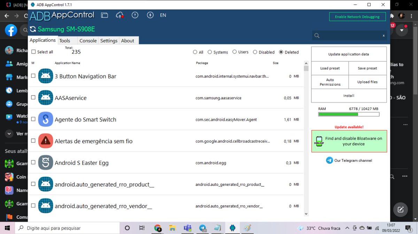Clear search with the x button
Image resolution: width=418 pixels, height=234 pixels.
coord(384,35)
